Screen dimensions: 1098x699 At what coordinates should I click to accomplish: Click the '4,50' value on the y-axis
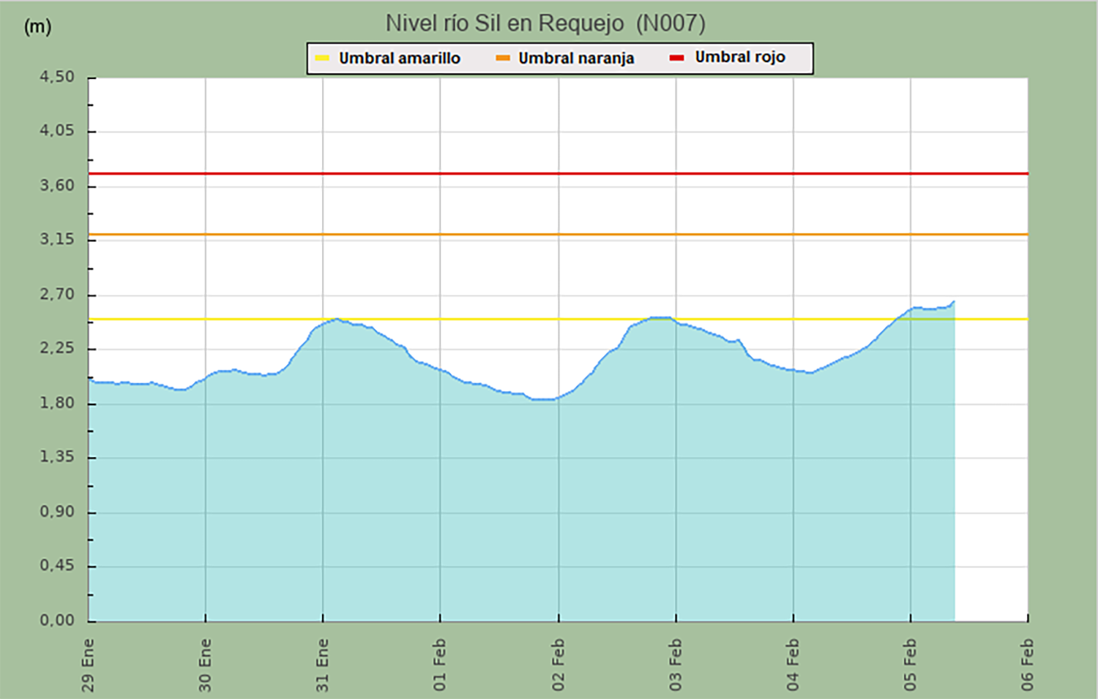[x=57, y=77]
